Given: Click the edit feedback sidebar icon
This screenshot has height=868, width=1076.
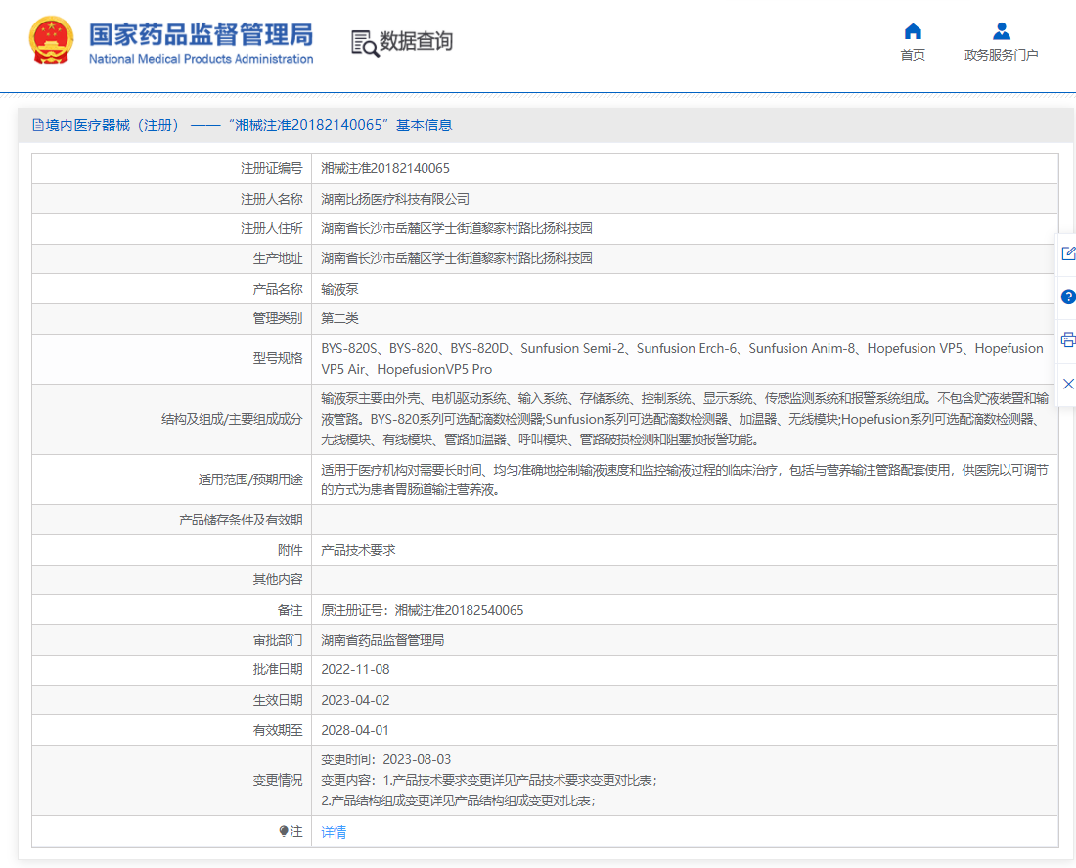Looking at the screenshot, I should (x=1068, y=253).
